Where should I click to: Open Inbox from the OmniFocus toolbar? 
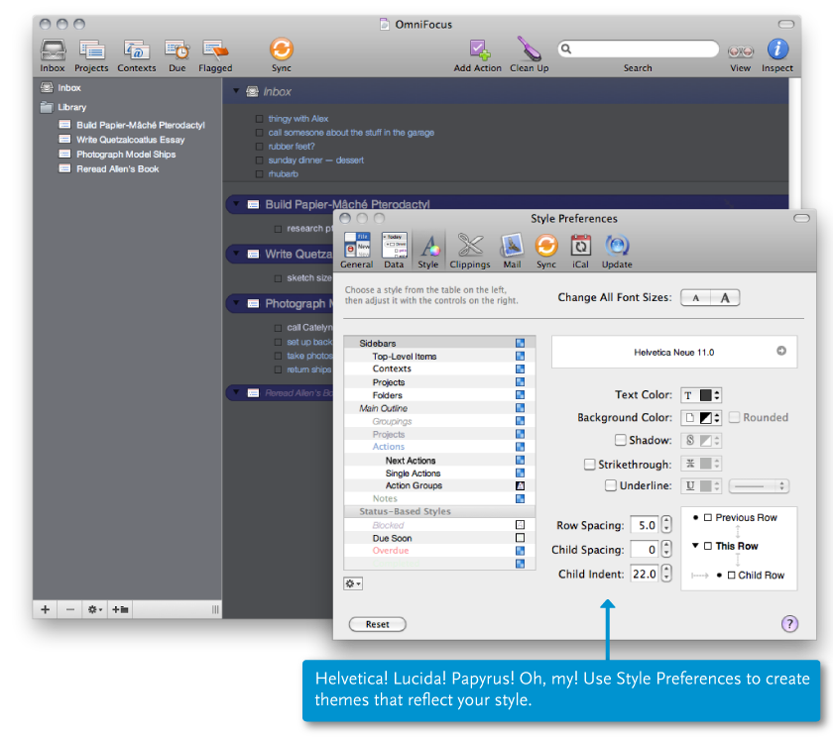(53, 55)
